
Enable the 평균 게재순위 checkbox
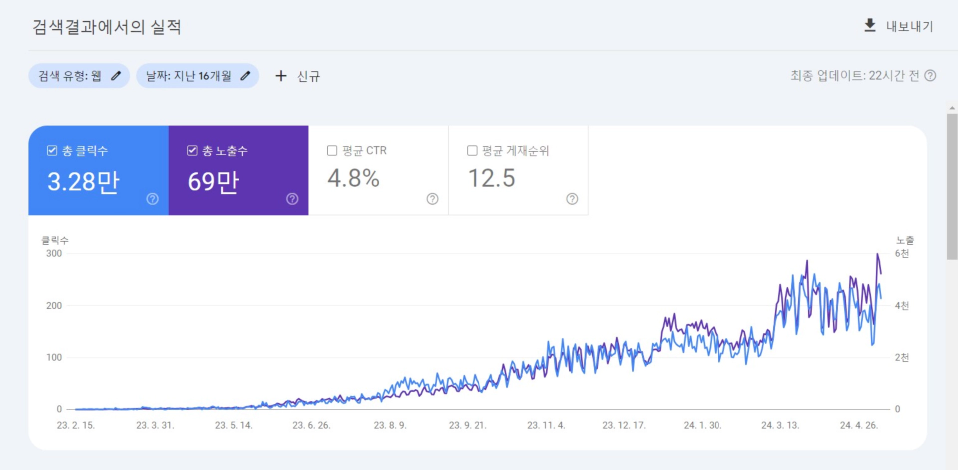(x=471, y=150)
